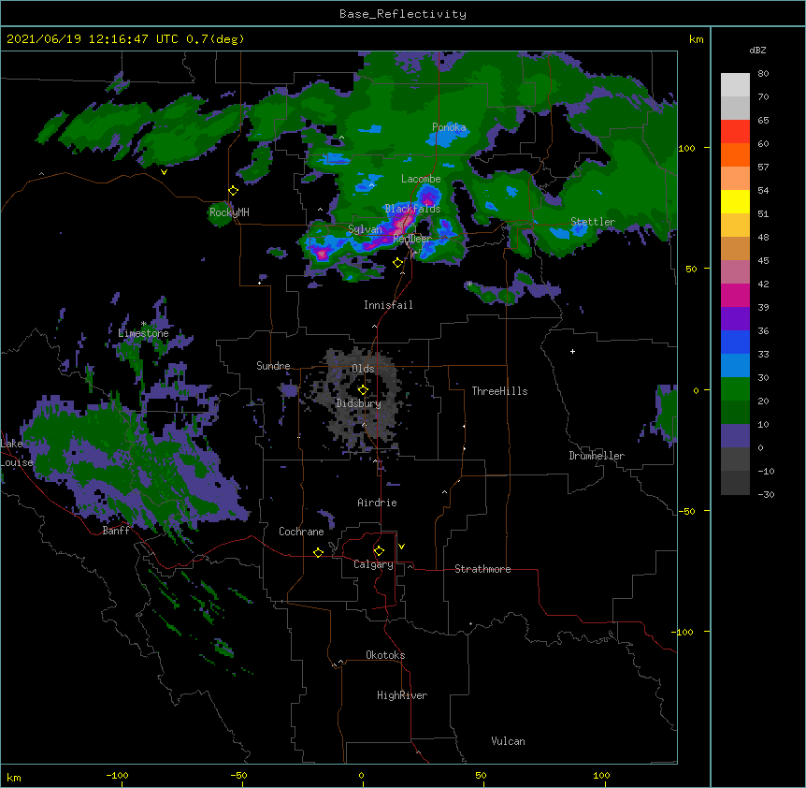
Task: Click the Ponoka city label
Action: 449,127
